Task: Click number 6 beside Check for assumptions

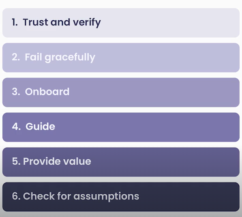Action: [x=16, y=196]
